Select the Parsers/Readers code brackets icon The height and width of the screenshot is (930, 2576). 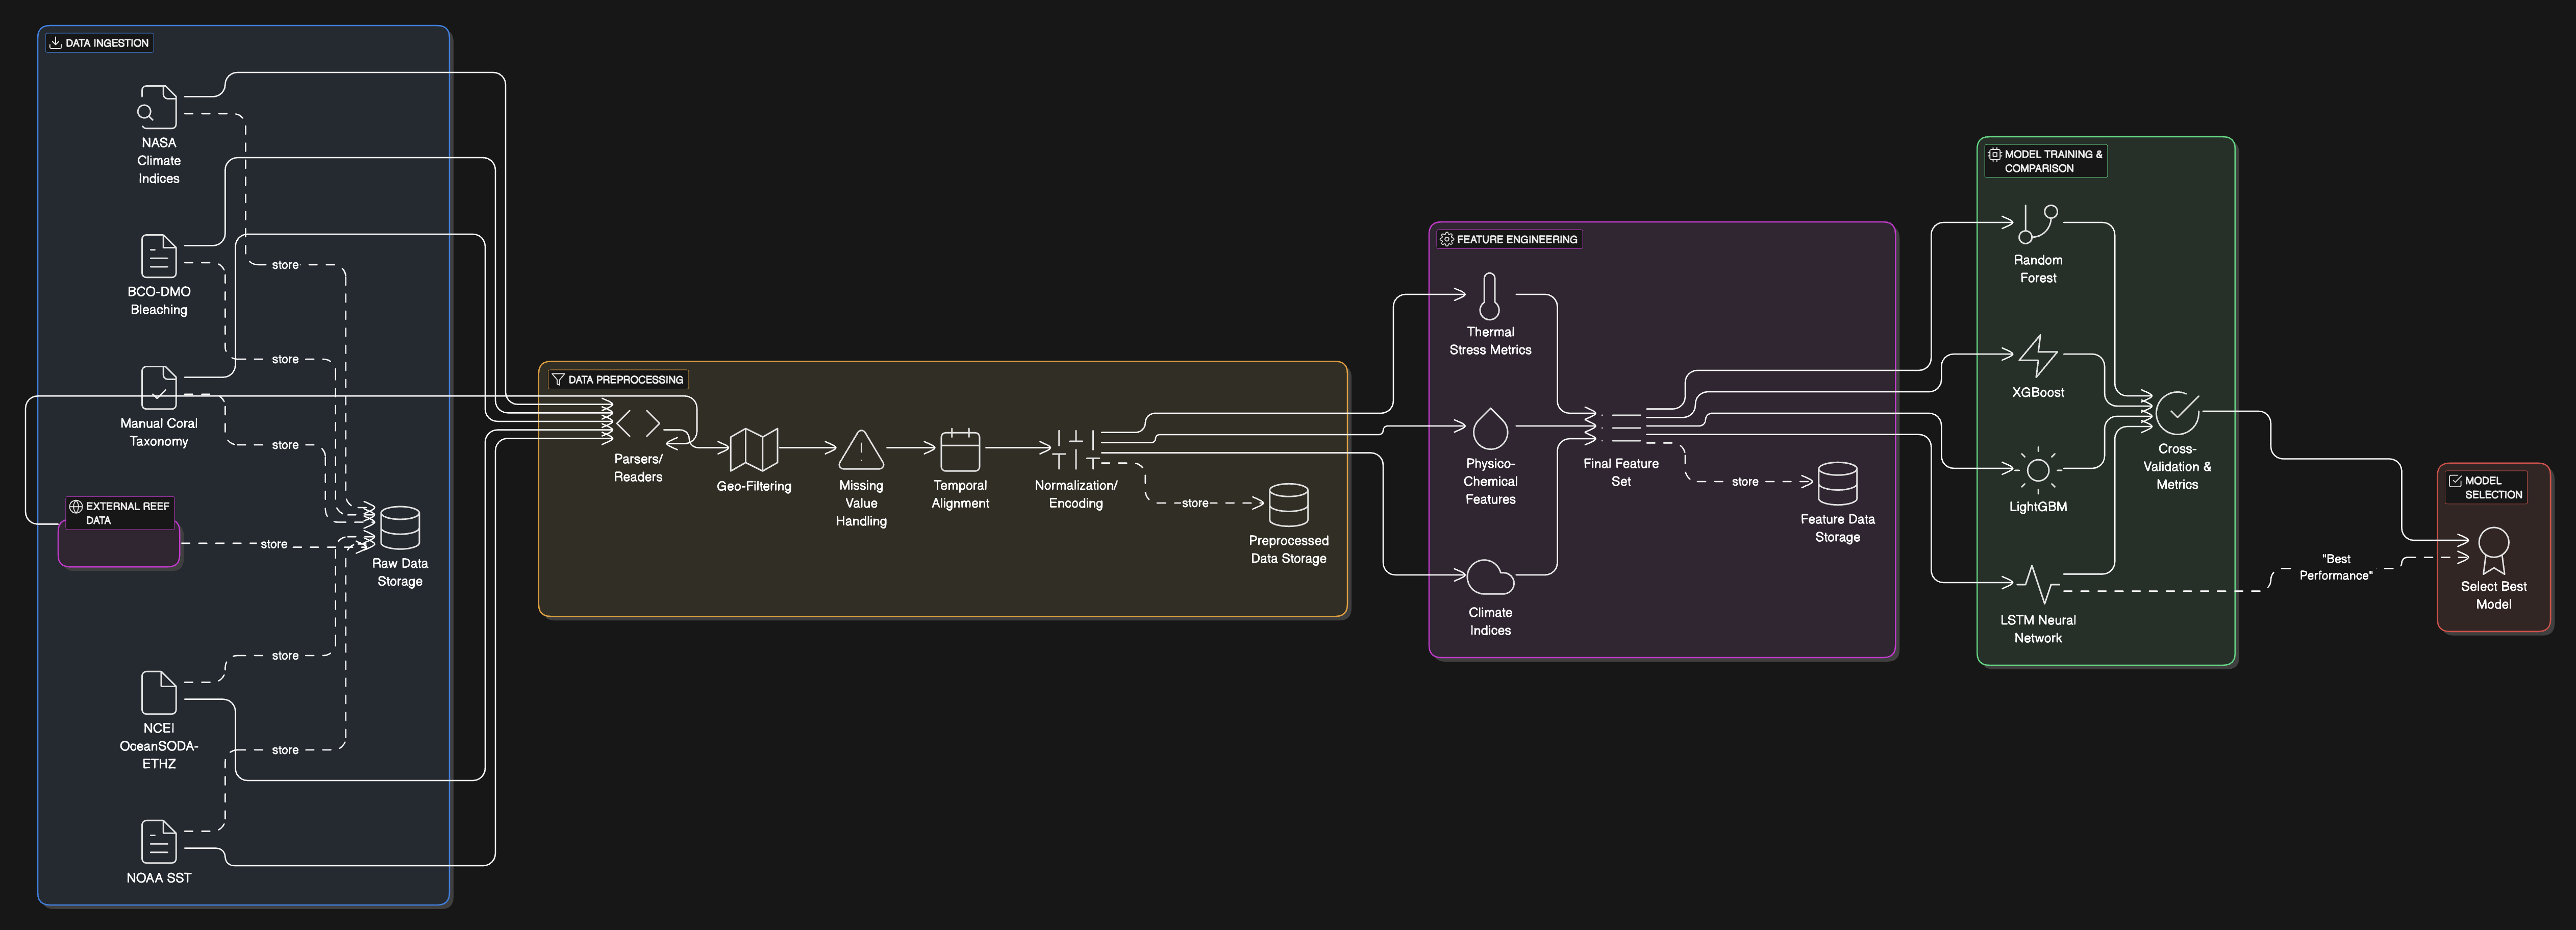tap(638, 424)
